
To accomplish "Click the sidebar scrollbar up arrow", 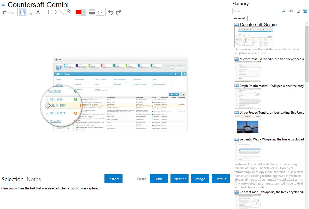I will tap(307, 23).
